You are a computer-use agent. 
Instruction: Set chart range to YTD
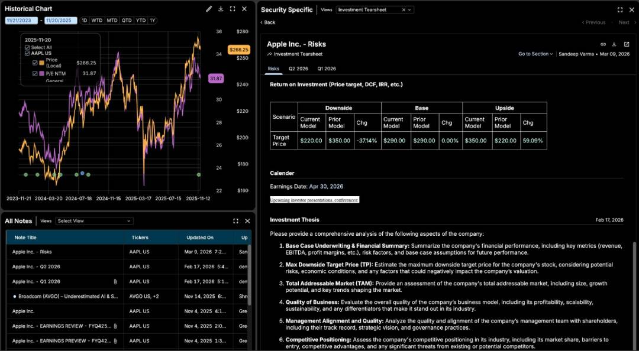tap(141, 20)
